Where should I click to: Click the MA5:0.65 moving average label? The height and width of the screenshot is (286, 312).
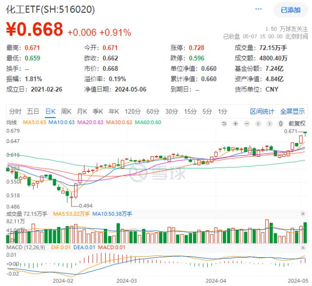(x=35, y=123)
